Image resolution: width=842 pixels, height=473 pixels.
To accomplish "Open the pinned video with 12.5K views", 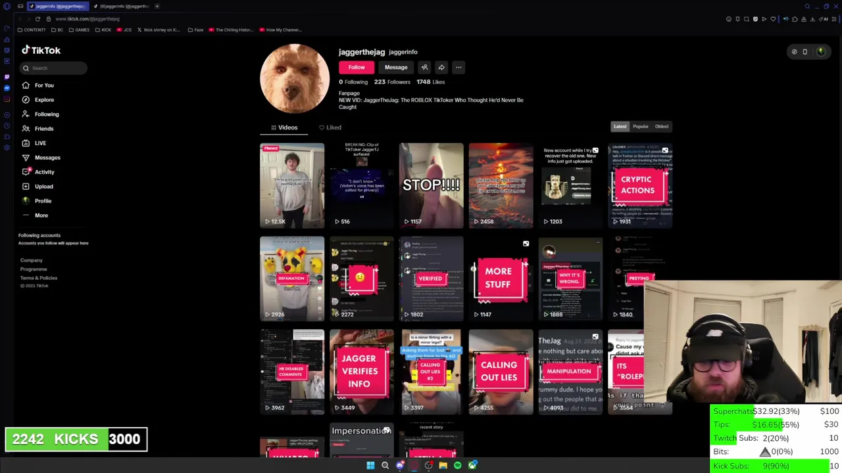I will (x=292, y=185).
